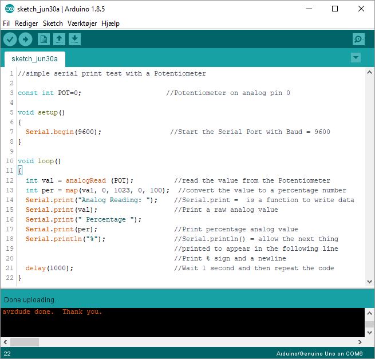Click 'avrdude done. Thank you.' console text

(x=52, y=312)
